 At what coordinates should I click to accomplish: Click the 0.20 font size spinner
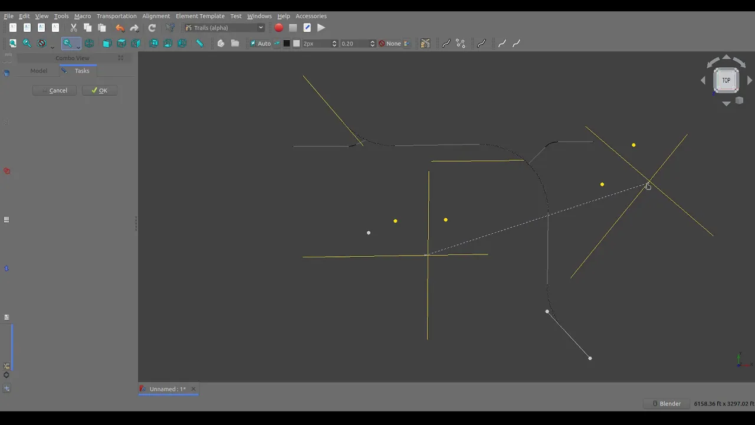pos(358,44)
